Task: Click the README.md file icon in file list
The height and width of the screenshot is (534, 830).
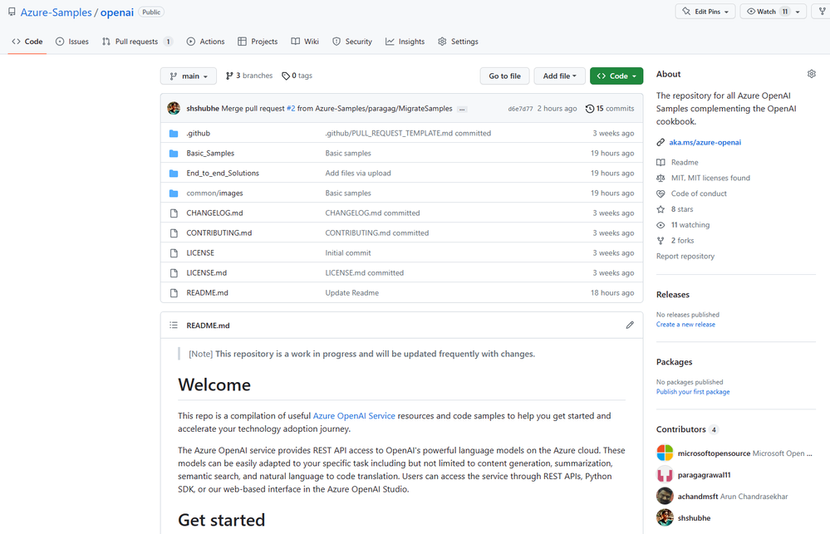Action: pos(174,293)
